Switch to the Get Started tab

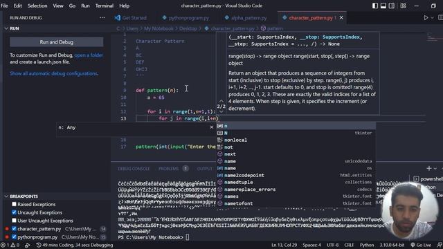point(131,18)
